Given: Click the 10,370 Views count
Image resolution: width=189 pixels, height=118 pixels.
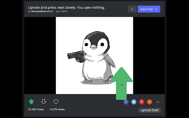Looking at the screenshot, I should click(x=57, y=109).
